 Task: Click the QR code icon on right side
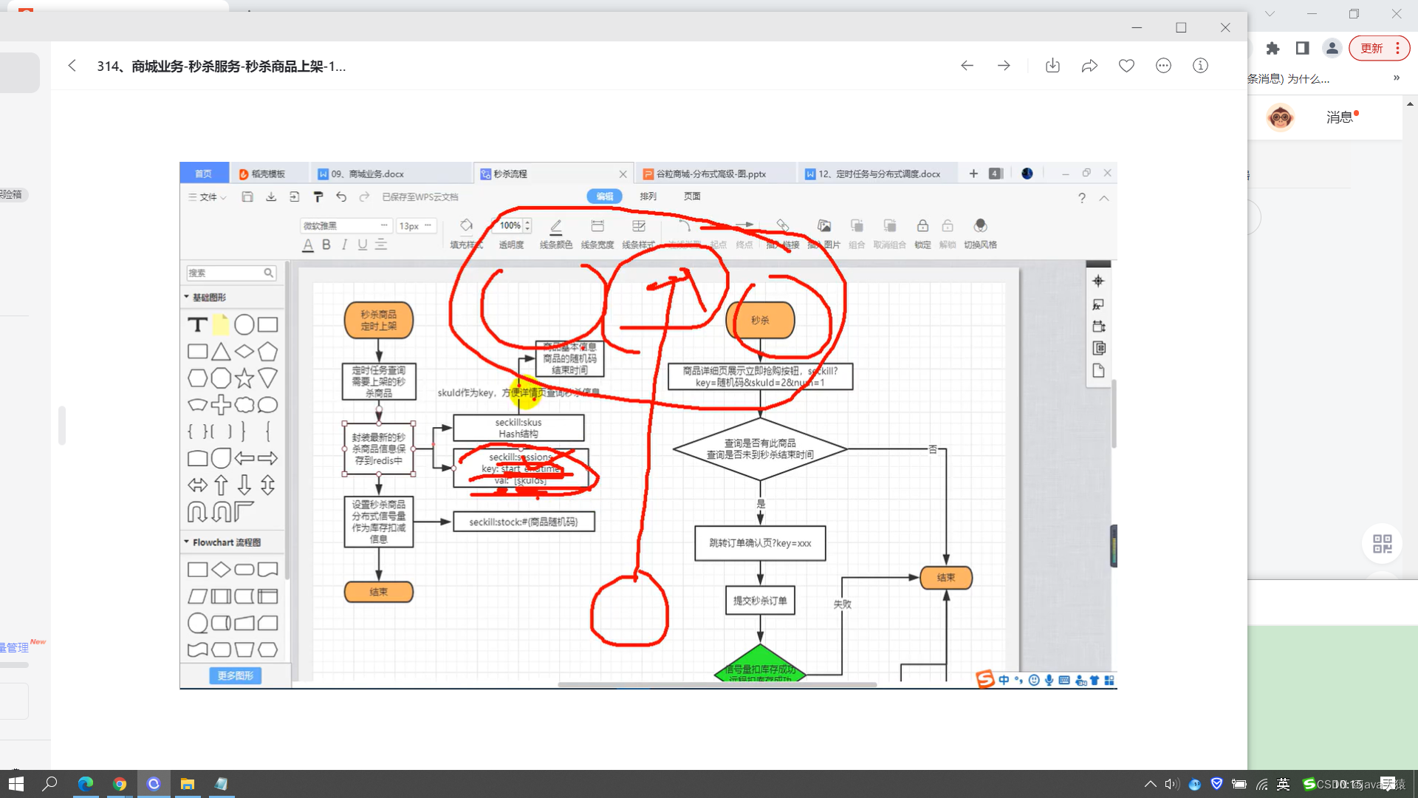tap(1382, 544)
